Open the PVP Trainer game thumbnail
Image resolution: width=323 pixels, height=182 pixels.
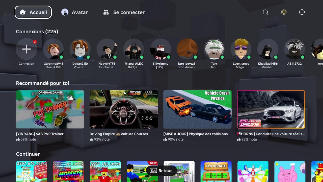tap(50, 109)
